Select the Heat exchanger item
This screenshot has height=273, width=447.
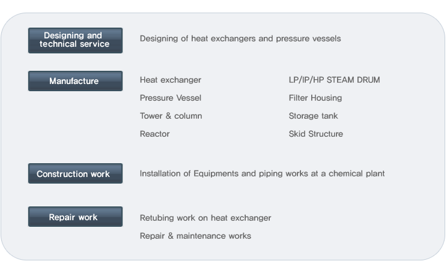[x=171, y=80]
